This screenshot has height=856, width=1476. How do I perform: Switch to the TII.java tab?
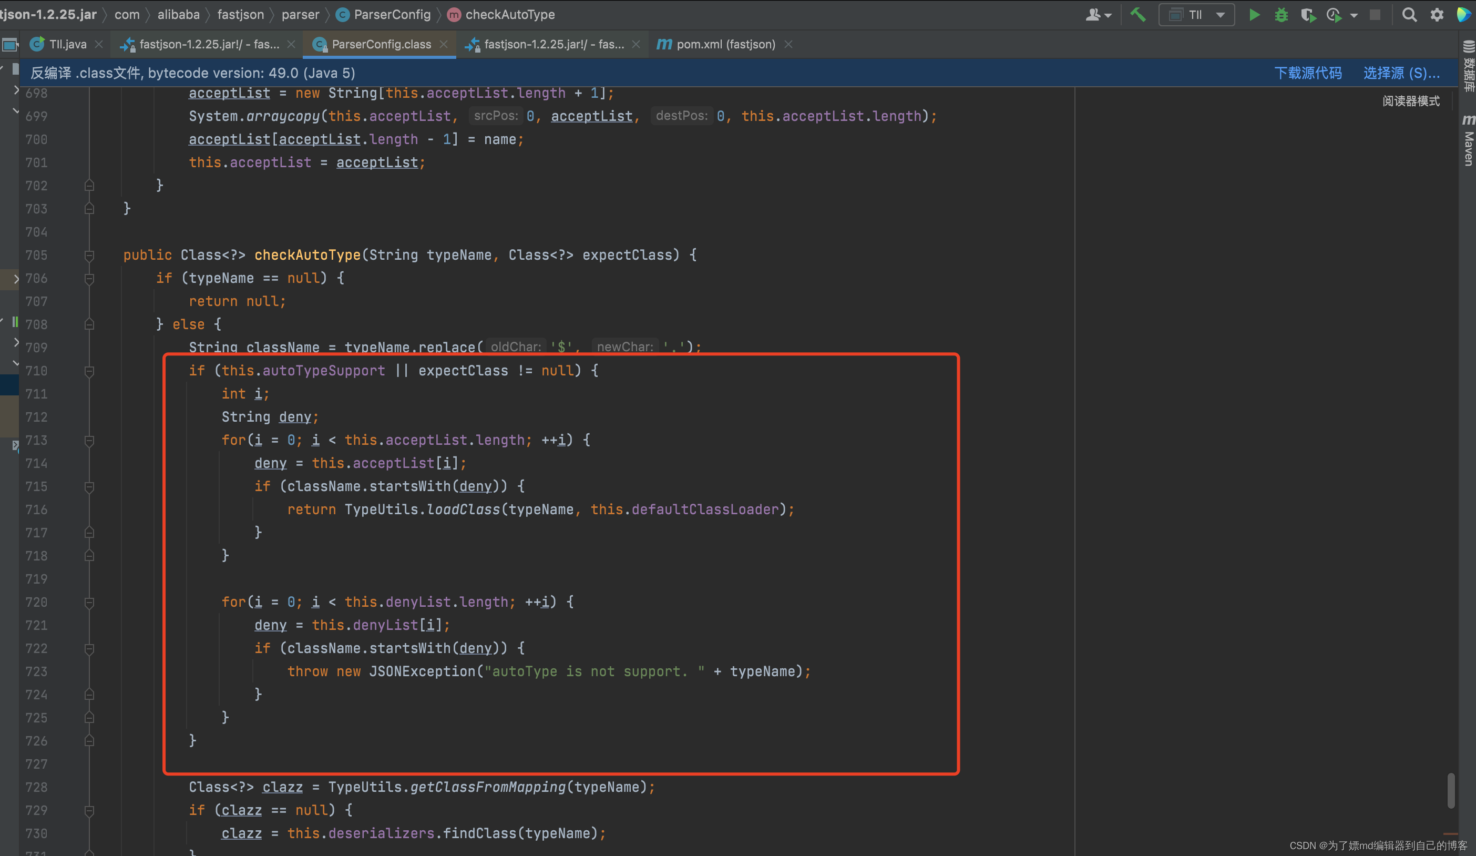point(67,45)
